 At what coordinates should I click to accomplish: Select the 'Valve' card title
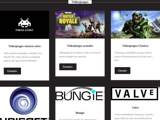[x=135, y=108]
